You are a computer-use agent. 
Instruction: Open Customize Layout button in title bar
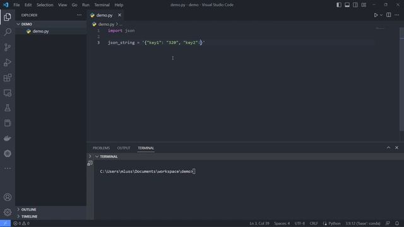point(364,5)
